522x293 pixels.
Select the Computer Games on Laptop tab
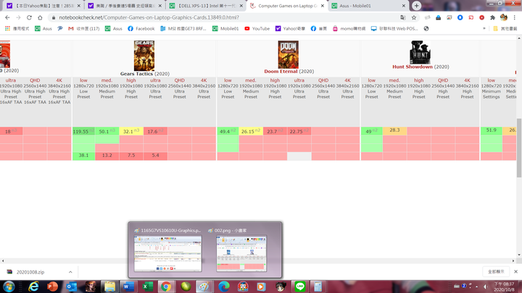[286, 6]
